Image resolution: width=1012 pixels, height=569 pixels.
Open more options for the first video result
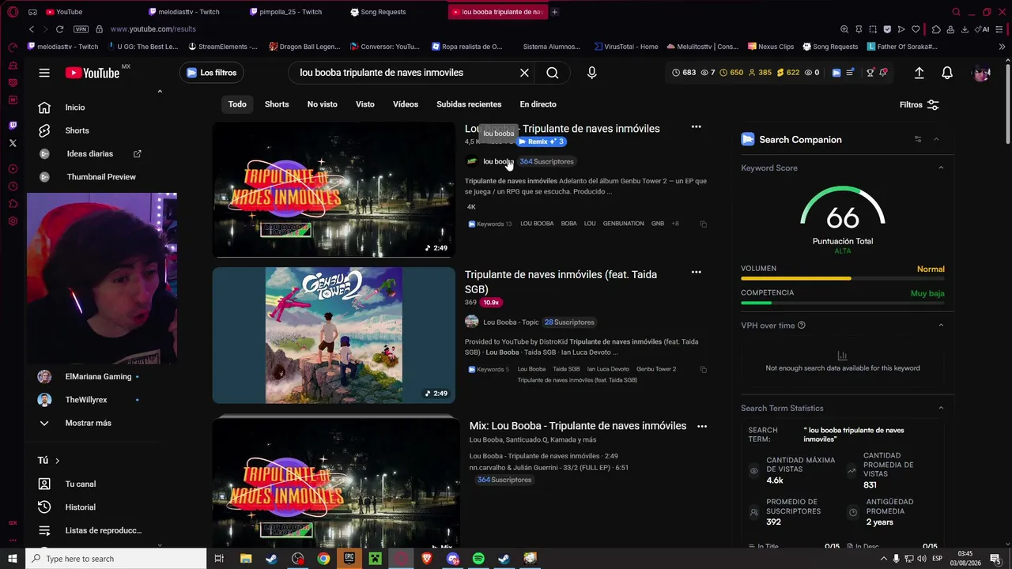click(696, 126)
